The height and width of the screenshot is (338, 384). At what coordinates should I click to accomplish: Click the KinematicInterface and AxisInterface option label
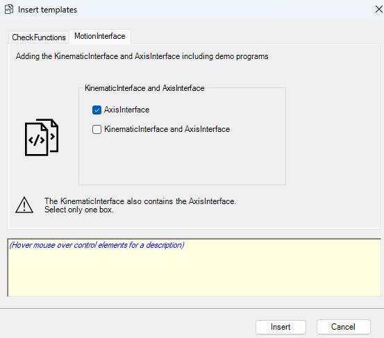167,129
